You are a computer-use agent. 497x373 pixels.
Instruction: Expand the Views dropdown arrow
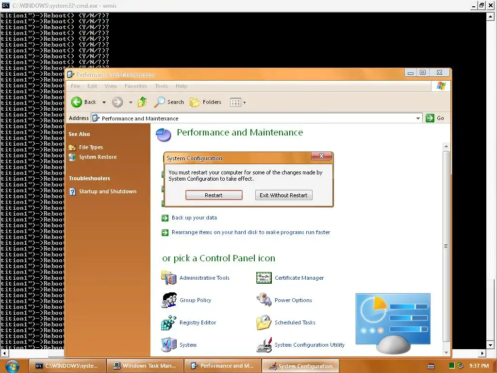(245, 102)
